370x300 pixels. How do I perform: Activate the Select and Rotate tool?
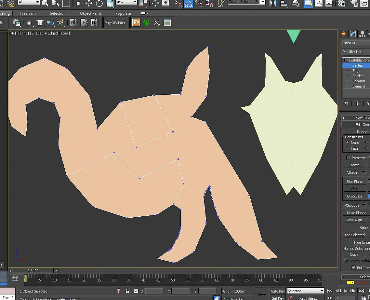coord(99,3)
